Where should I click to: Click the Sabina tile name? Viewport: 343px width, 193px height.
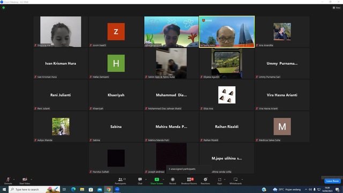[116, 127]
